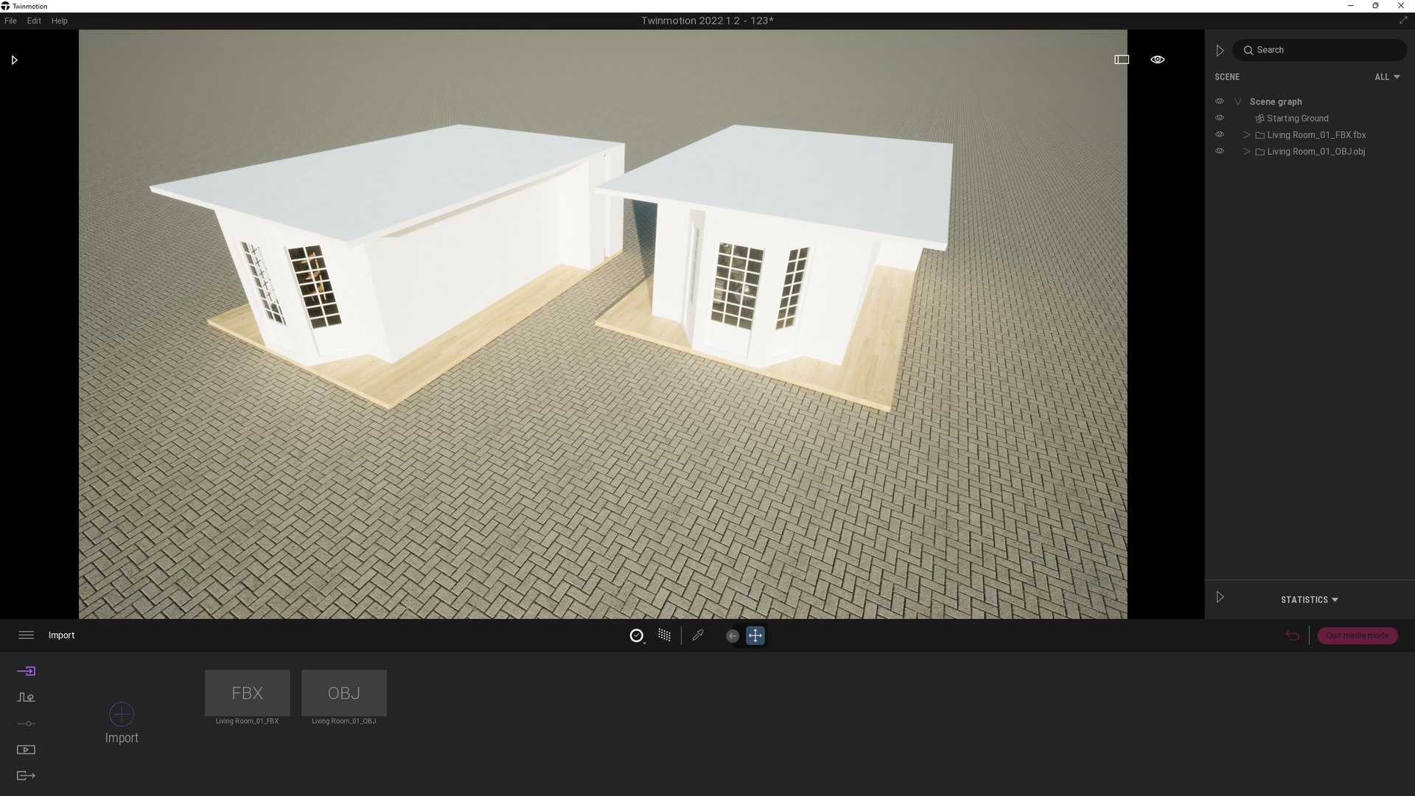
Task: Click the gray back arrow circle icon
Action: pos(733,636)
